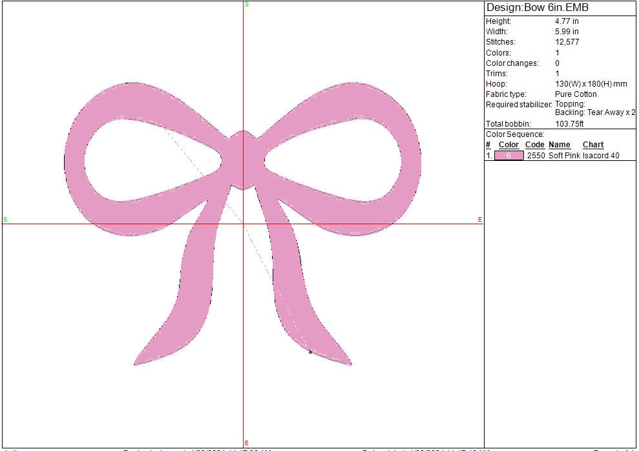Click the left ribbon tail of the bow
Viewport: 639px width, 451px height.
tap(187, 291)
